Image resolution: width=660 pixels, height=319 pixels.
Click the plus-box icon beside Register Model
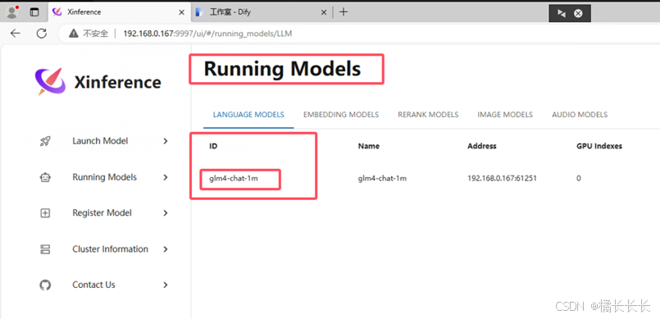click(x=45, y=213)
